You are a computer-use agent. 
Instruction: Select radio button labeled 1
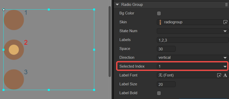14,20
